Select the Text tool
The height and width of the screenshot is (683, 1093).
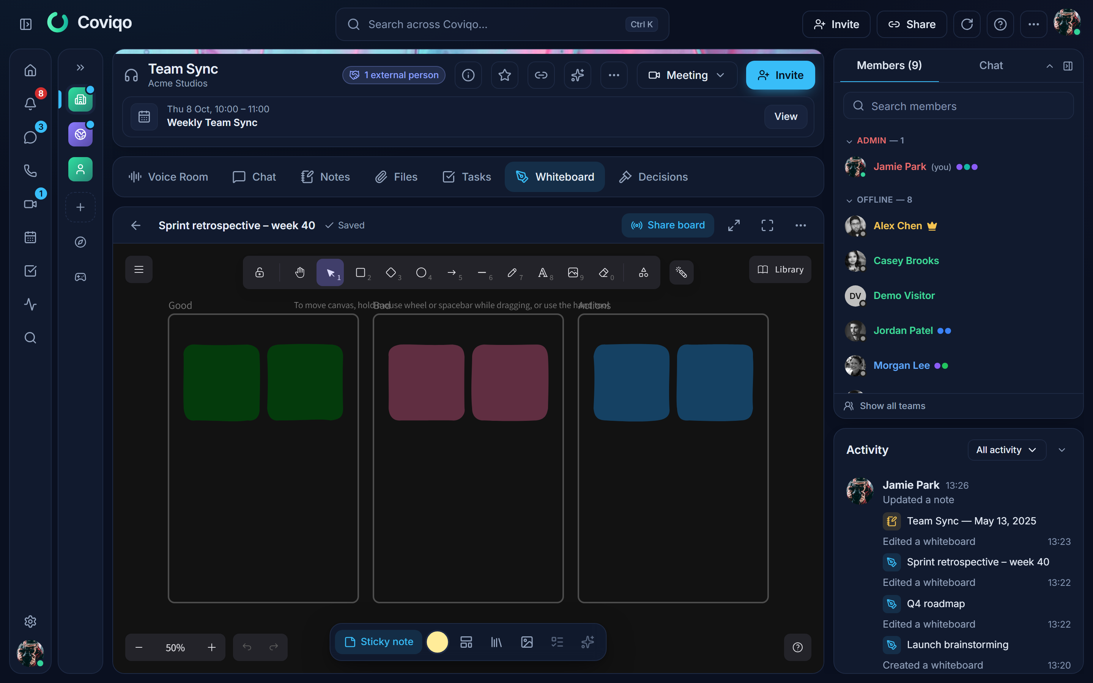pos(542,272)
